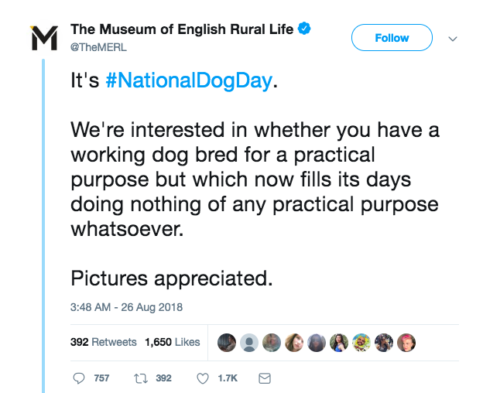Follow The Museum of English Rural Life
This screenshot has height=393, width=483.
click(392, 37)
